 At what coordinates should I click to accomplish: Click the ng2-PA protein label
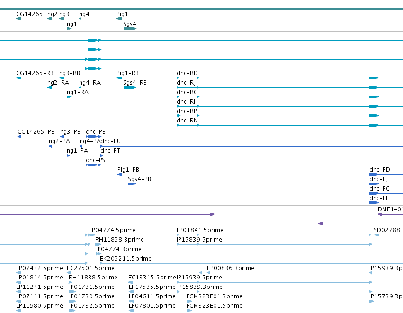point(59,141)
